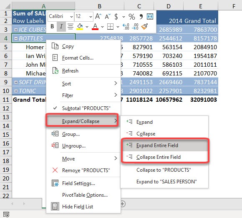Open the Expand/Collapse submenu
This screenshot has width=242, height=218.
pyautogui.click(x=83, y=121)
